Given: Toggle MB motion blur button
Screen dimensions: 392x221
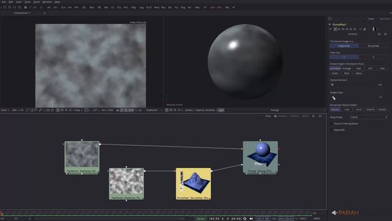Looking at the screenshot, I should pyautogui.click(x=266, y=219).
